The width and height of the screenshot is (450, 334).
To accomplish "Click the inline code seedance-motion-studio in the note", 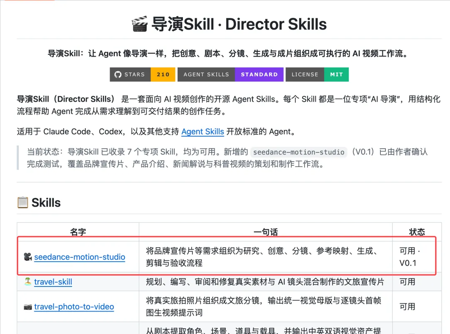I will click(299, 152).
